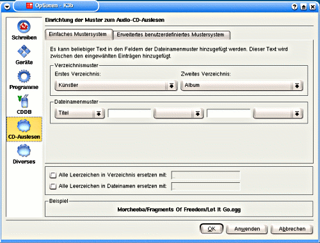Switch to Einfaches Mustersystem tab
This screenshot has width=320, height=243.
point(79,35)
